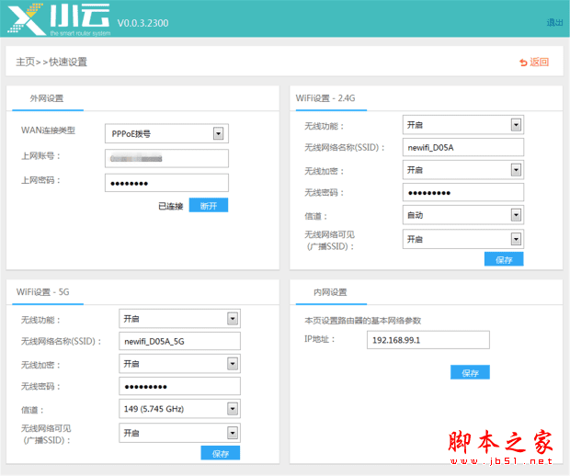Open the 2.4G 信道 自动 dropdown

463,215
